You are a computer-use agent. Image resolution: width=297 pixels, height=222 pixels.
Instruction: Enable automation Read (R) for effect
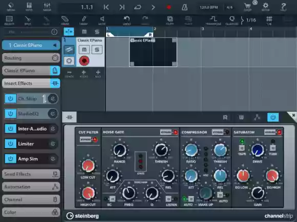coord(225,117)
